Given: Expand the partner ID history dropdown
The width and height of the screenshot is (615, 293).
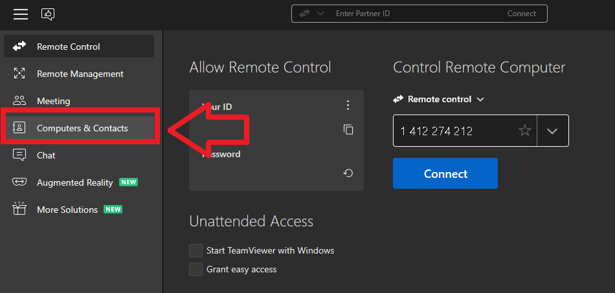Looking at the screenshot, I should point(552,131).
